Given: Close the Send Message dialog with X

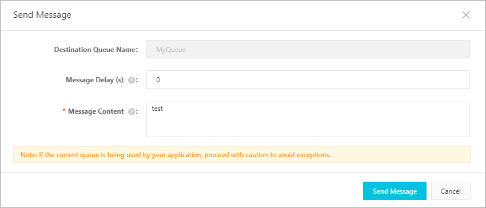Looking at the screenshot, I should [x=466, y=15].
